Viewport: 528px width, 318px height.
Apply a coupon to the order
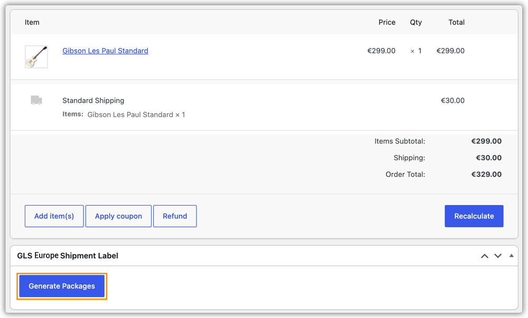point(118,216)
